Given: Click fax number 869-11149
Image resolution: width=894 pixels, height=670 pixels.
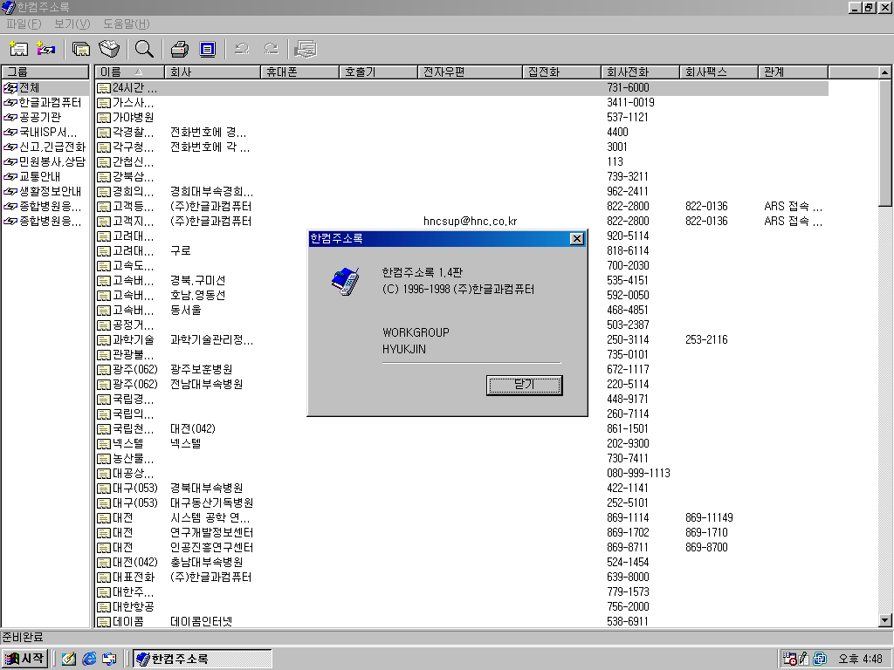Looking at the screenshot, I should pyautogui.click(x=709, y=518).
